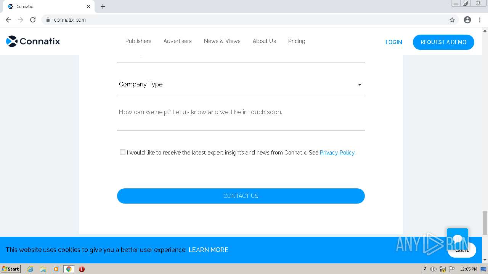This screenshot has width=488, height=274.
Task: Open the chat widget bubble
Action: click(x=457, y=239)
